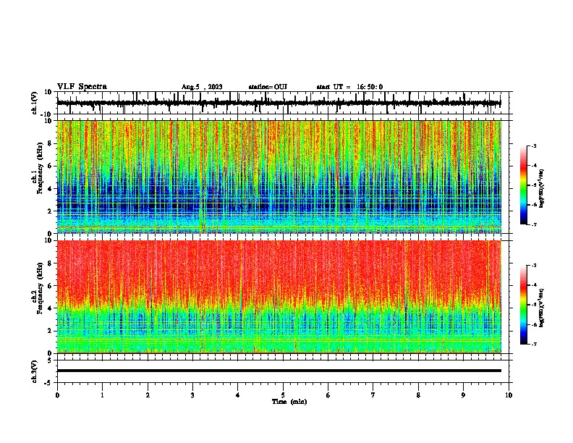Click the time-axis tick label "2"
573x443 pixels.
148,395
